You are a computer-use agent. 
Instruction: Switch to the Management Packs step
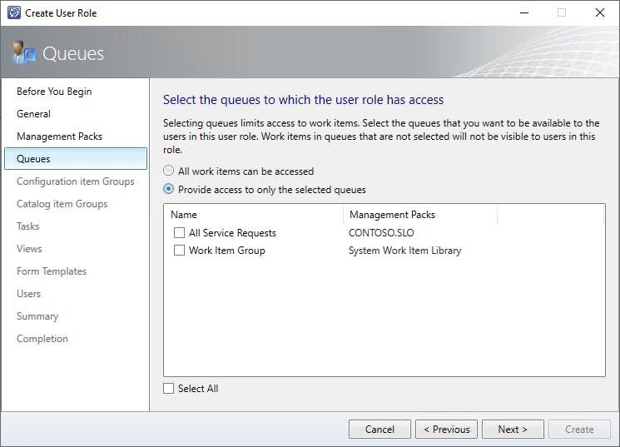59,137
